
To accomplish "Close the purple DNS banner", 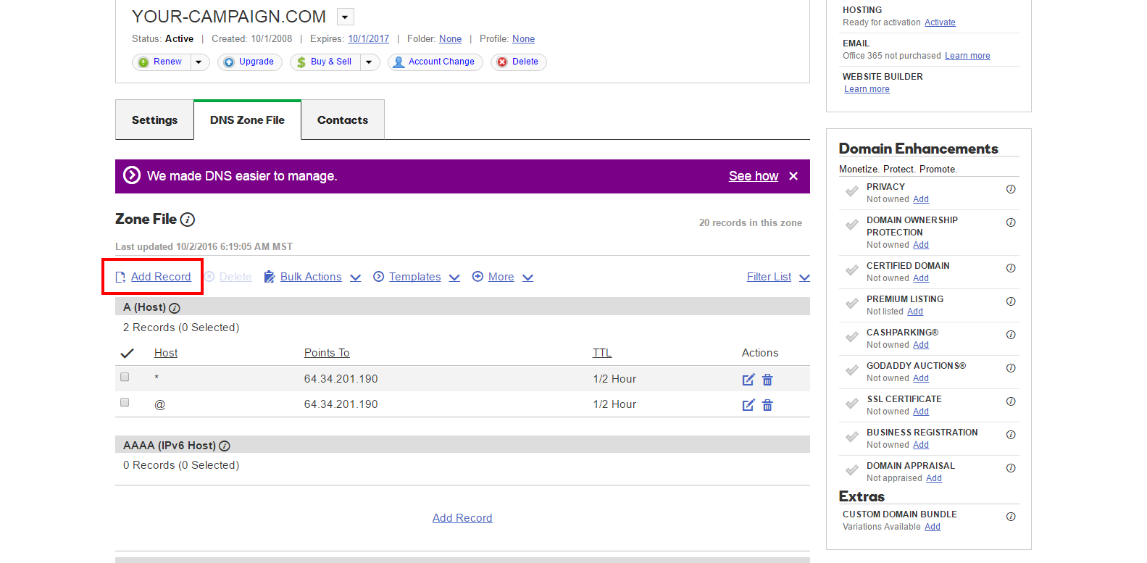I will click(x=793, y=176).
